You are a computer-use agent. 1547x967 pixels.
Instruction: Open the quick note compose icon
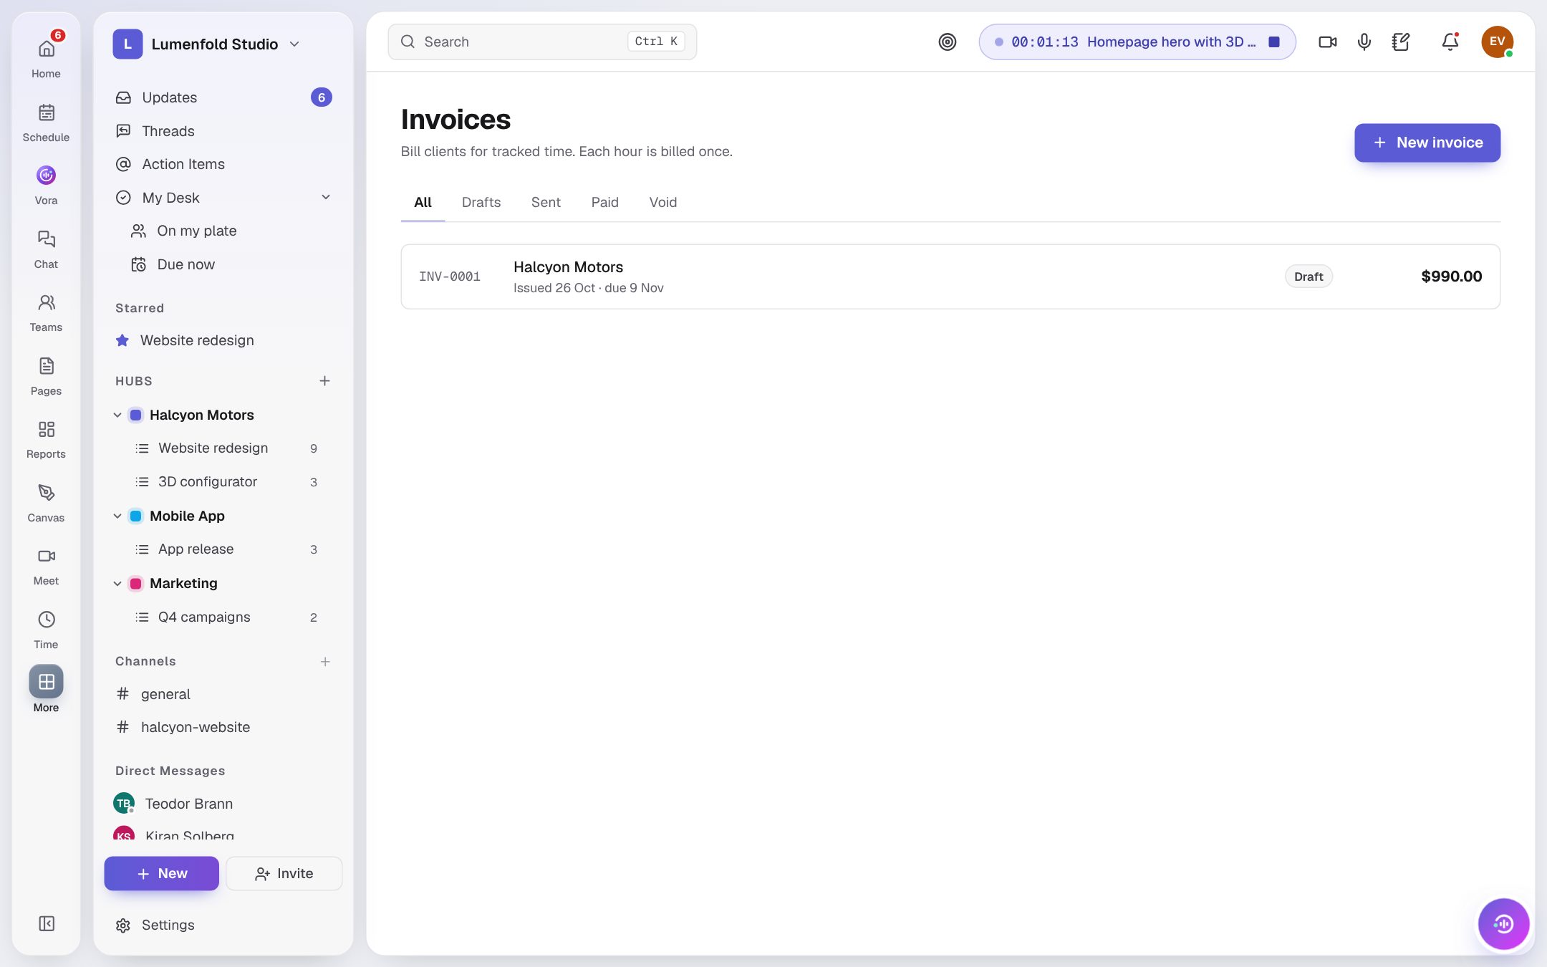click(1401, 42)
